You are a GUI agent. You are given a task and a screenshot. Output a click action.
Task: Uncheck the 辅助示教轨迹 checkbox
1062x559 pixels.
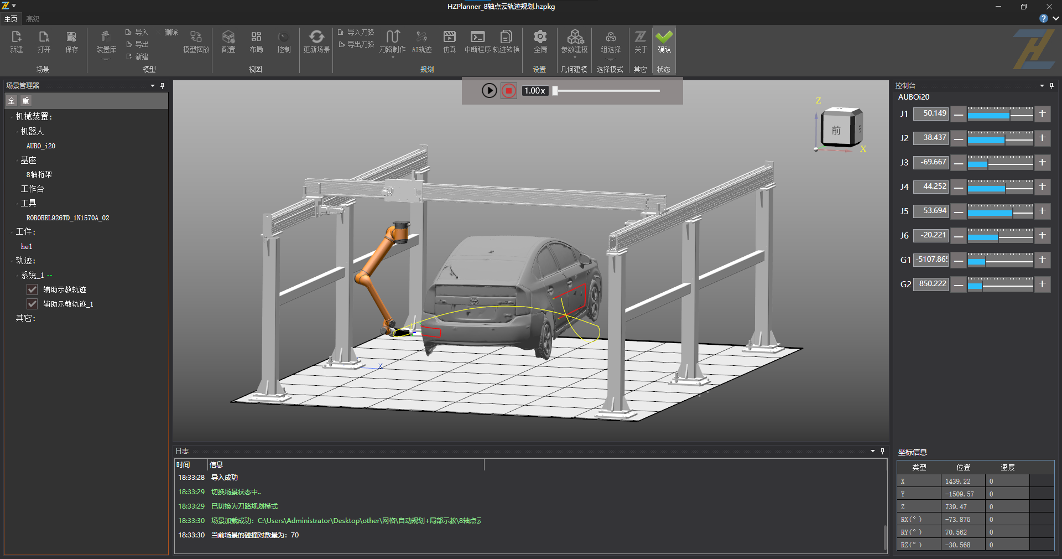click(x=33, y=289)
